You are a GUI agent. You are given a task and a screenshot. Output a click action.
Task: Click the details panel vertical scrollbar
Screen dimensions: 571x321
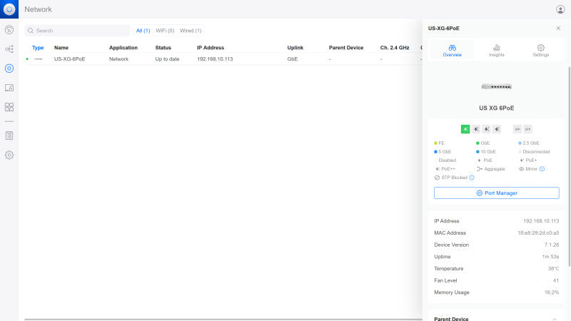569,166
